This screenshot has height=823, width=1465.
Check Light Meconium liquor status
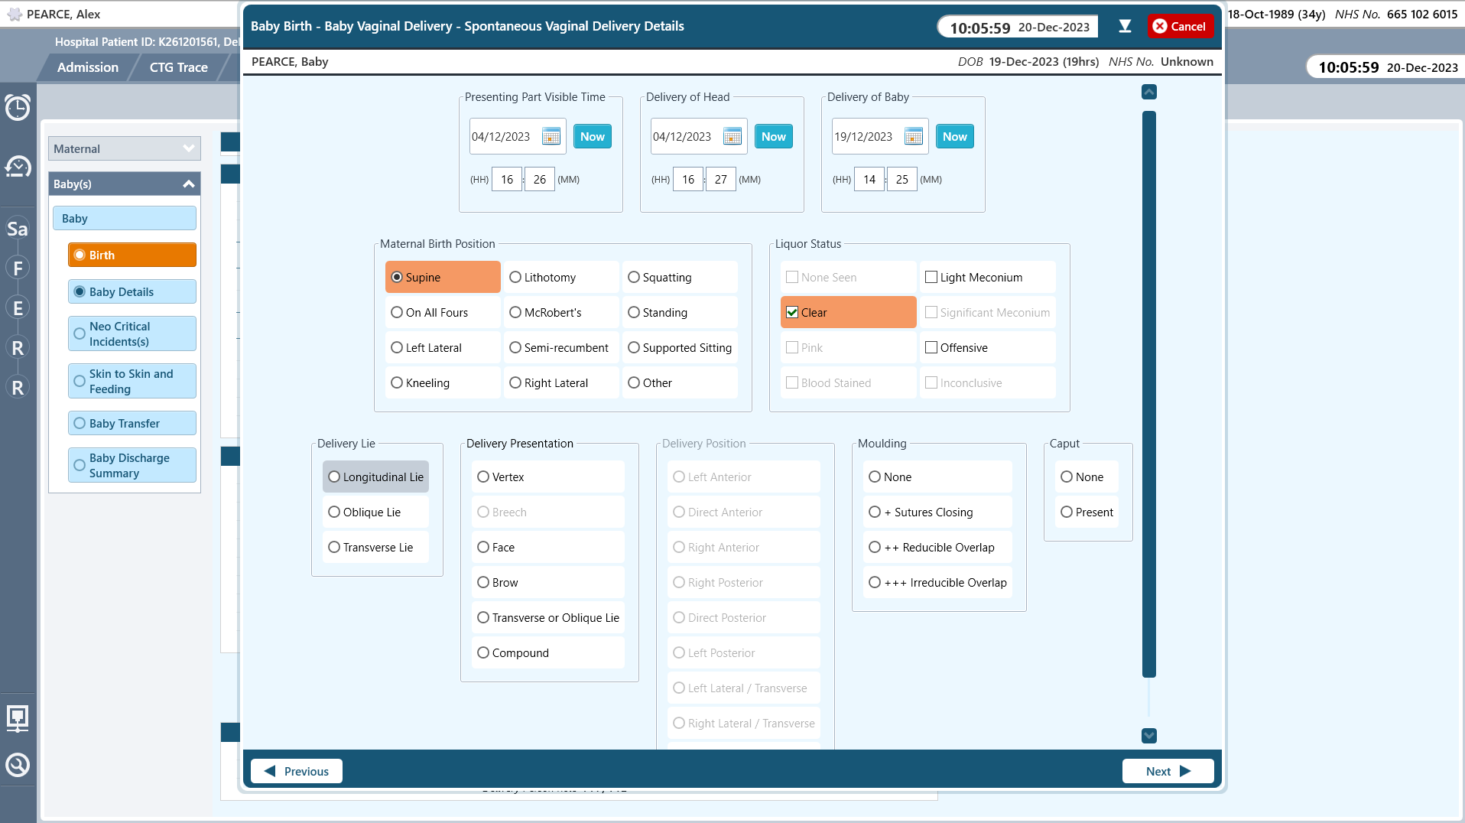[x=987, y=277]
